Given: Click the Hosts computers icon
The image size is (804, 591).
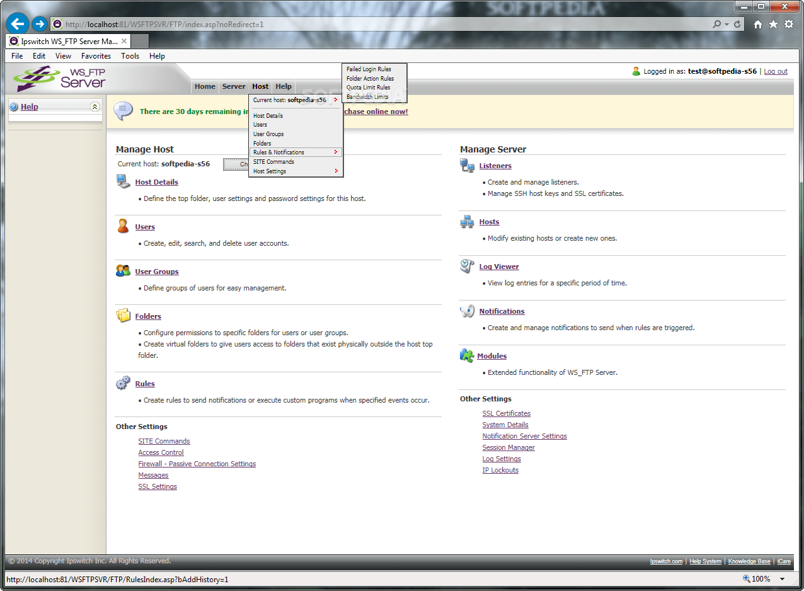Looking at the screenshot, I should point(467,222).
